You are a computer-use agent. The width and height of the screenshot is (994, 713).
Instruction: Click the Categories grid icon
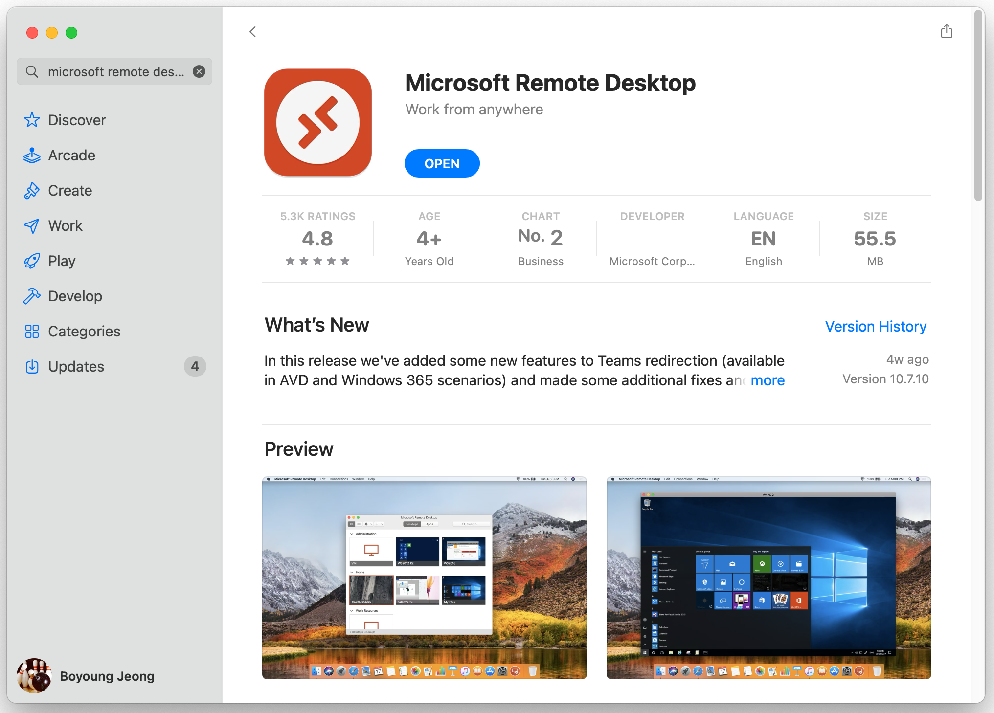pos(32,331)
